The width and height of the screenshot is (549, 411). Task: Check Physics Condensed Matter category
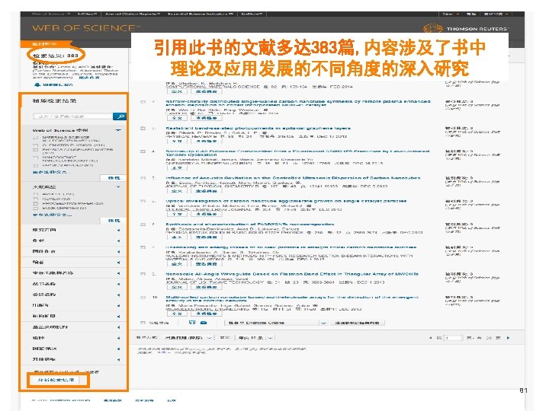point(35,150)
